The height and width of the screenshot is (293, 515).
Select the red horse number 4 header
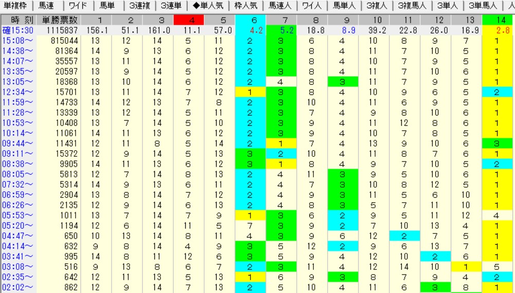tap(189, 20)
